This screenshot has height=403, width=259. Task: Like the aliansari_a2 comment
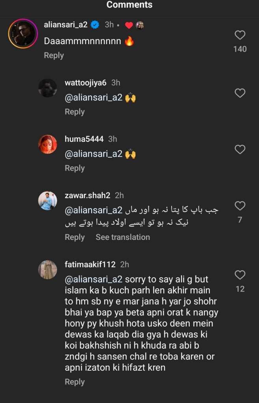click(240, 35)
